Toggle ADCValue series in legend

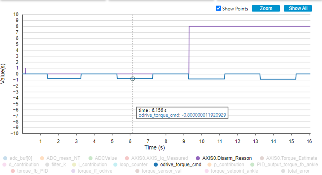coord(103,158)
